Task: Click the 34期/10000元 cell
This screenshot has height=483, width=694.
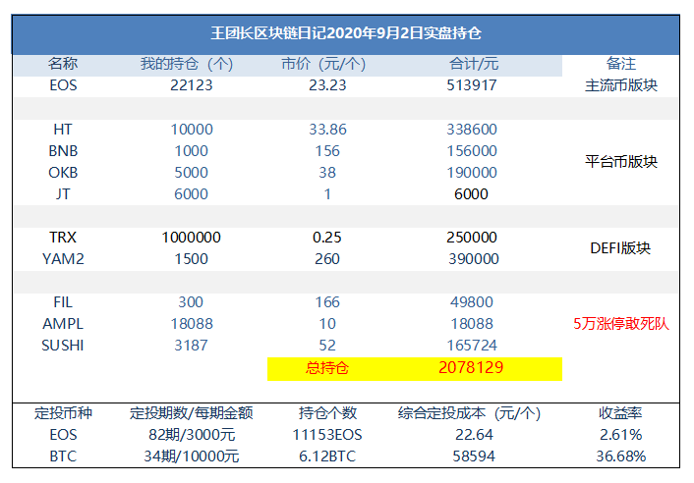Action: pos(192,456)
